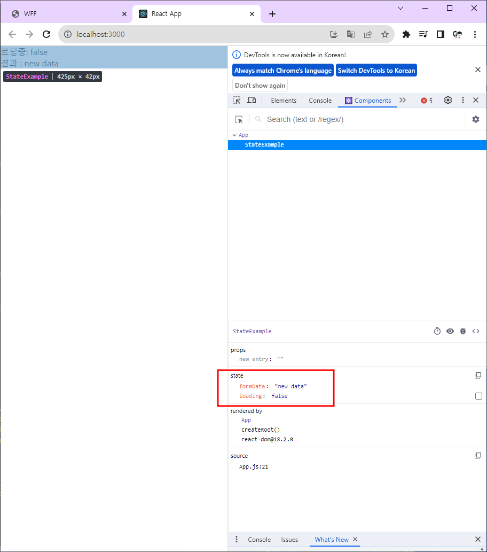Copy state data to clipboard

(478, 375)
